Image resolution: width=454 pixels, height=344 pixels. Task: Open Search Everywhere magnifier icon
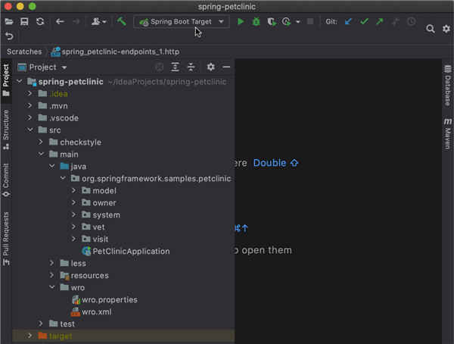[431, 29]
